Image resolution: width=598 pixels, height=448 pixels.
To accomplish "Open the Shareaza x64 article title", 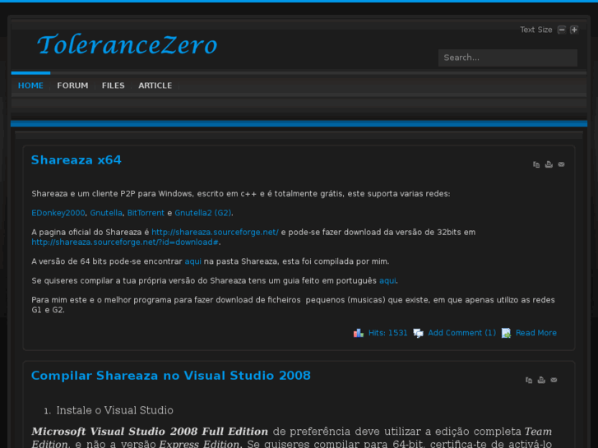I will 76,159.
